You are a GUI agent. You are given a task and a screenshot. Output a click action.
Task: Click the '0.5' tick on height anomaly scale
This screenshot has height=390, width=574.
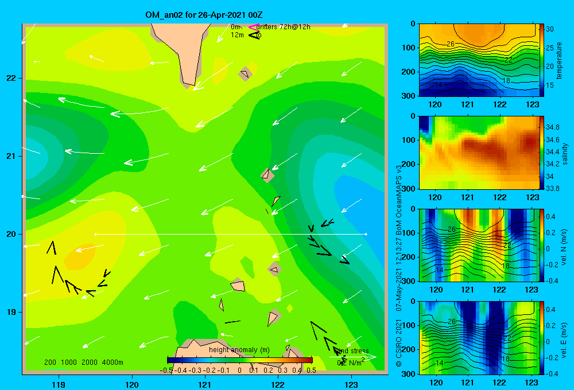click(x=311, y=370)
